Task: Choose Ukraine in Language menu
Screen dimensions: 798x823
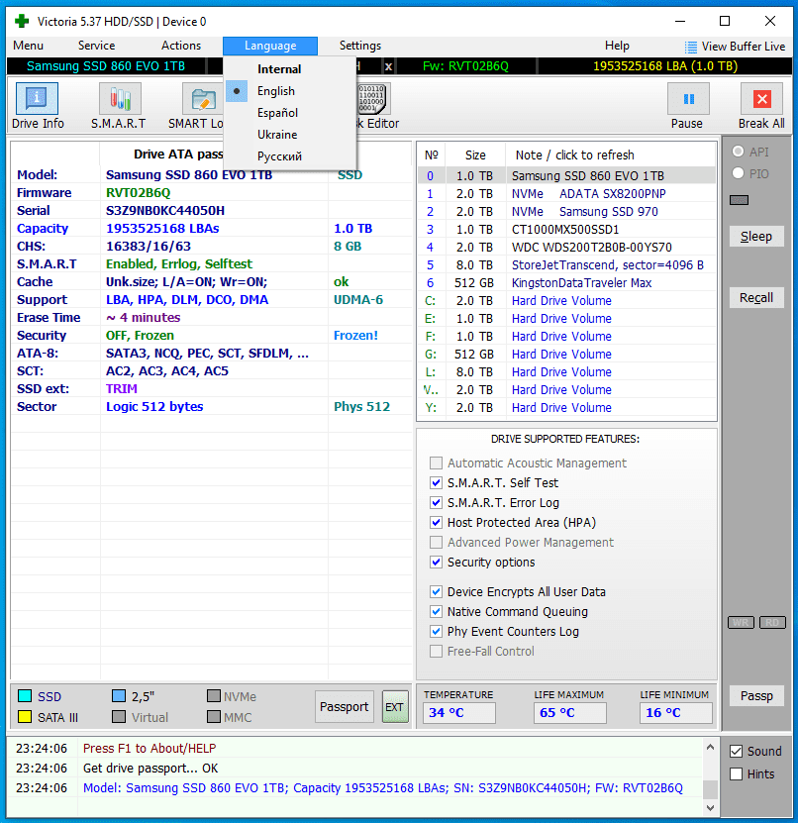Action: (290, 135)
